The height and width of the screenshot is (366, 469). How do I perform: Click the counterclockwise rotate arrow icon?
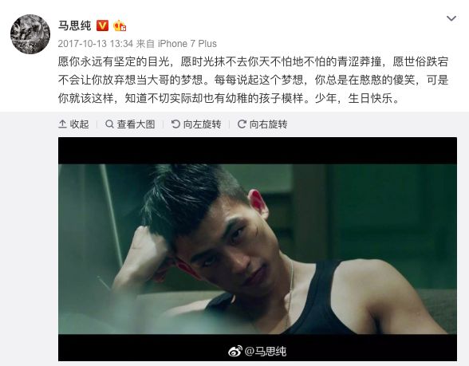[x=175, y=124]
